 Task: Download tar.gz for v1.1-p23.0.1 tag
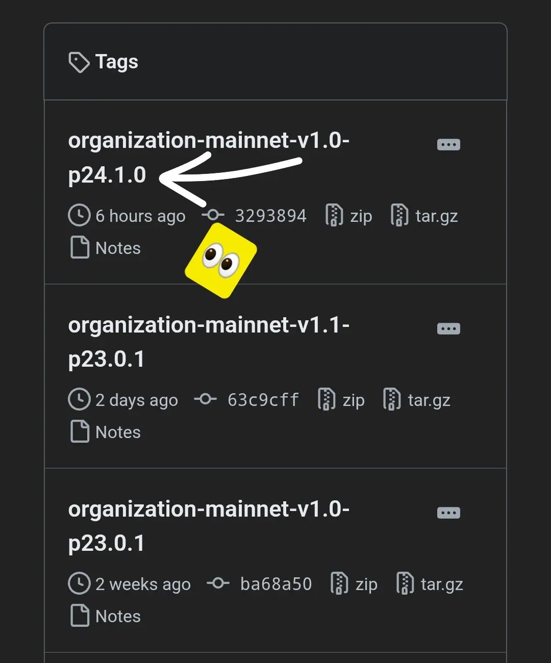(x=417, y=400)
